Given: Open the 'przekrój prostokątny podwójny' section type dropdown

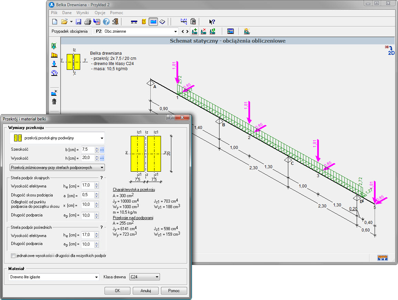Looking at the screenshot, I should (102, 138).
